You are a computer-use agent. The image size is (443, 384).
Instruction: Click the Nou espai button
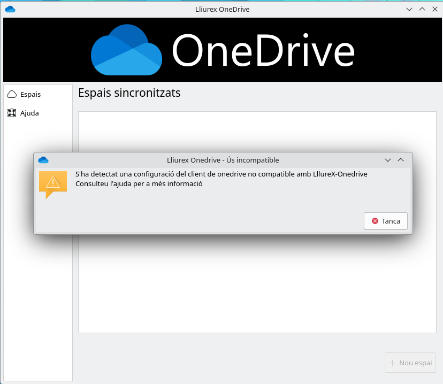(410, 363)
